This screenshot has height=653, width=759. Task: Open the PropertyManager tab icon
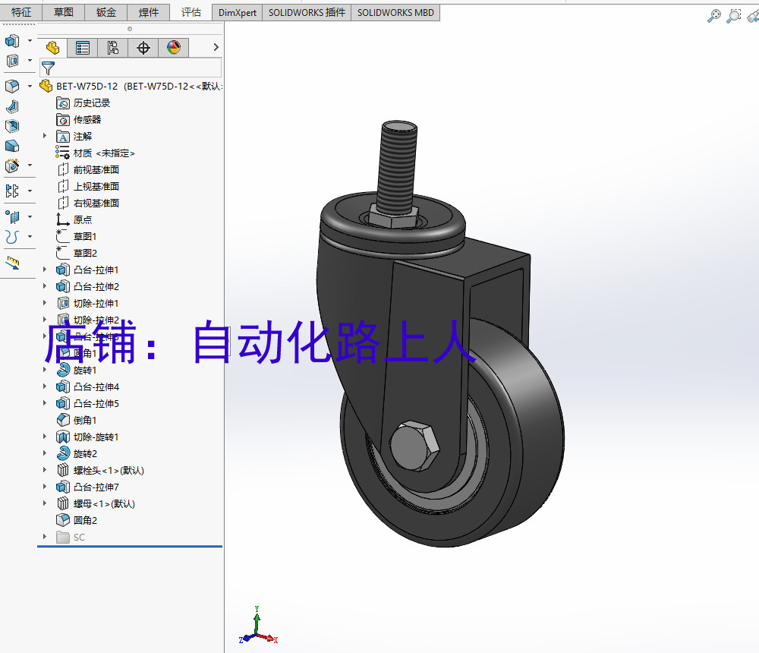point(83,48)
